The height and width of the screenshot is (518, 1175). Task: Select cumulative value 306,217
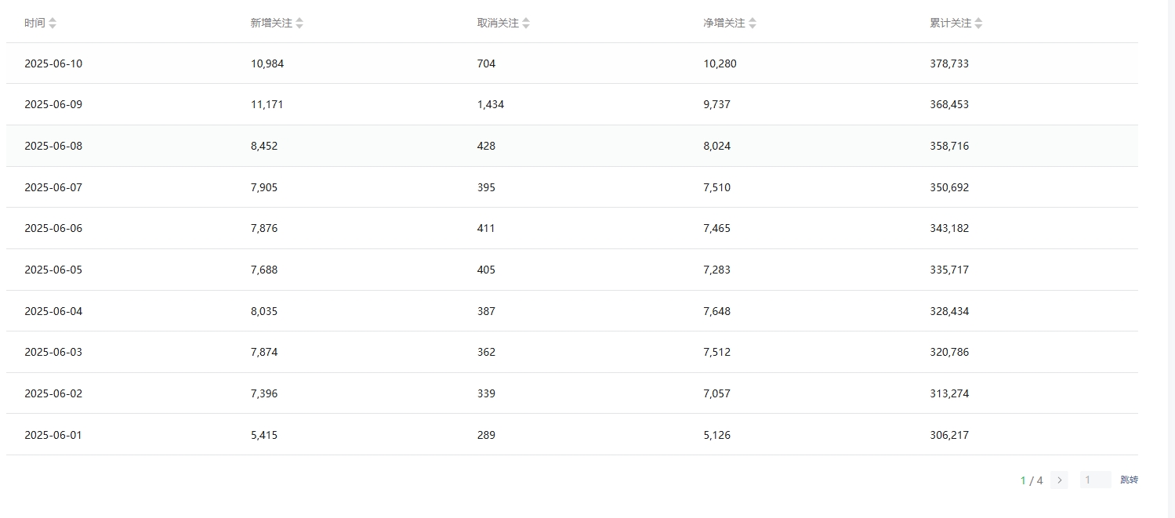tap(949, 435)
